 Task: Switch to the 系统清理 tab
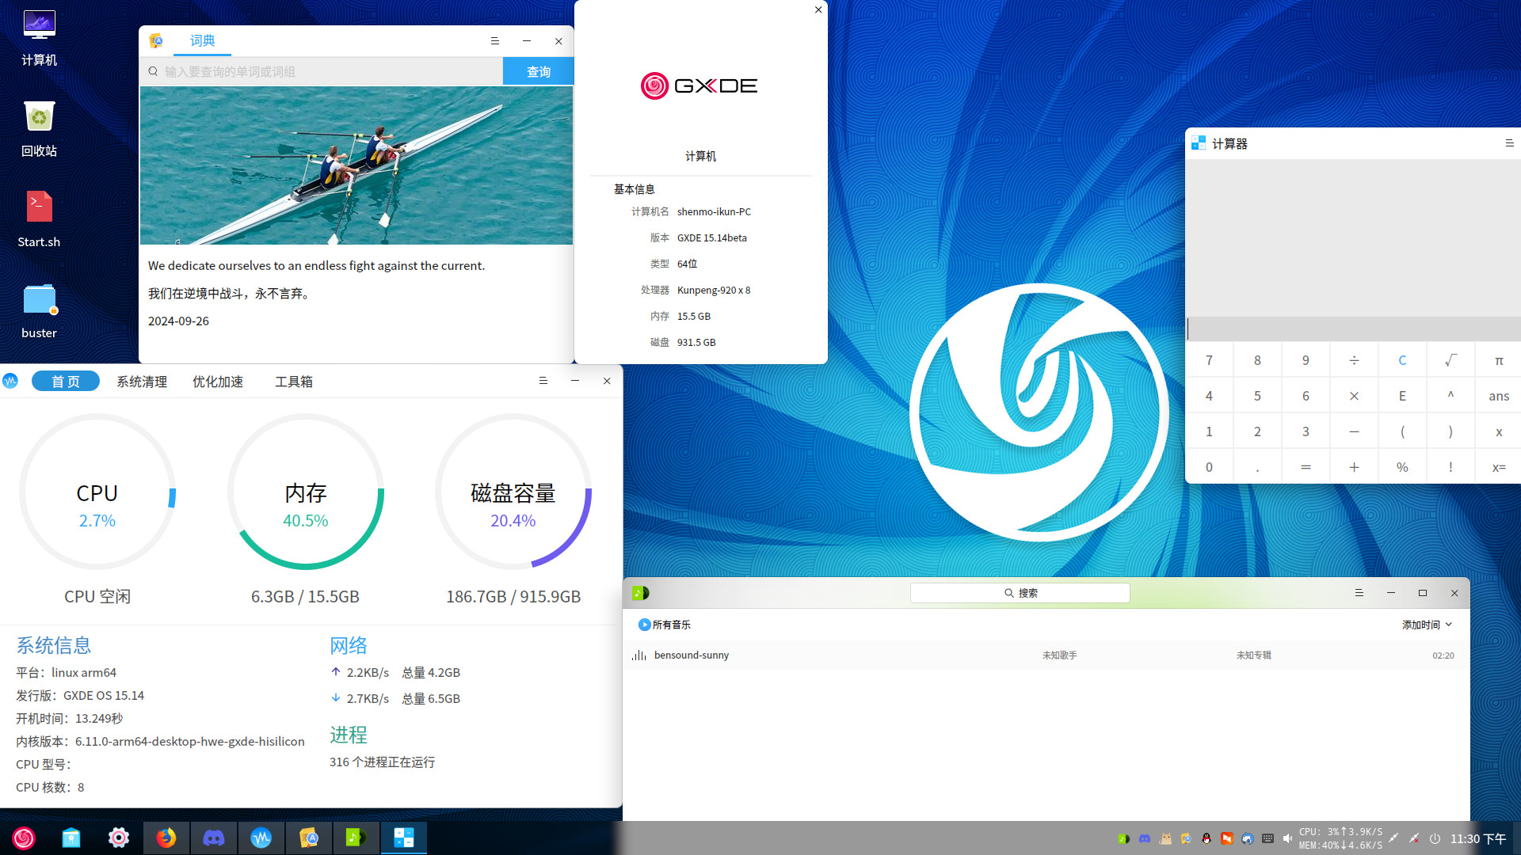[x=142, y=382]
